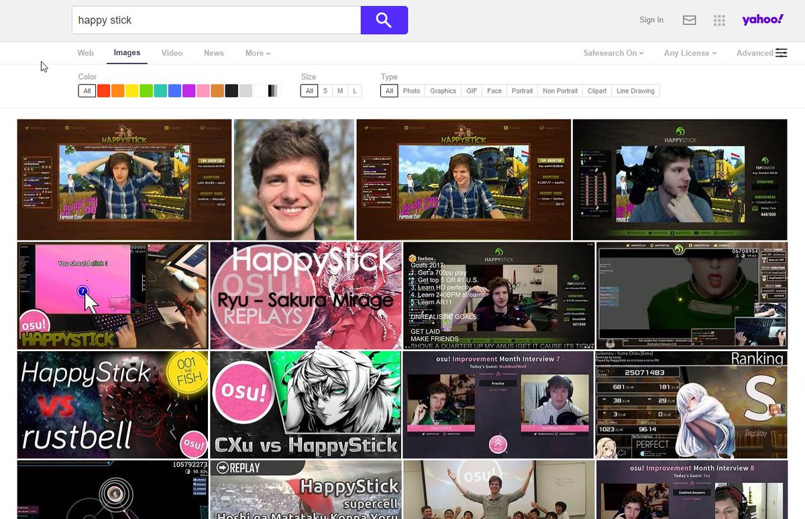
Task: Open the osu group photo thumbnail
Action: click(498, 489)
